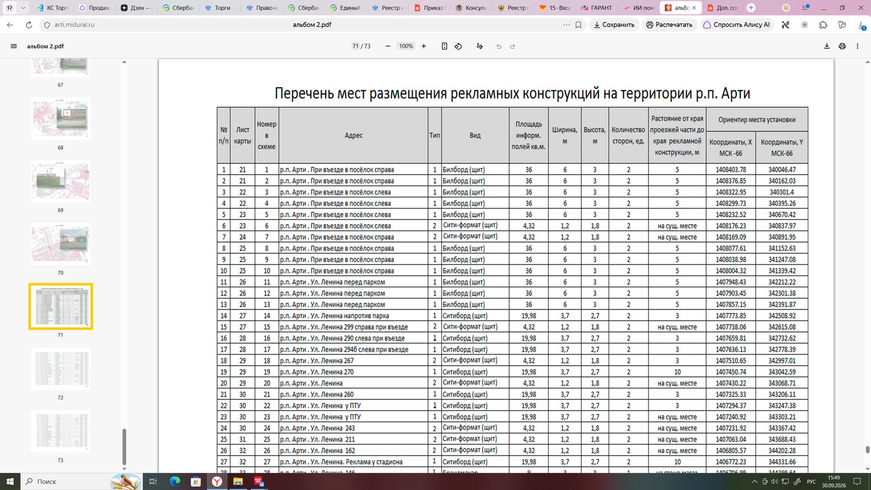Click the arti.midural.ru address bar
The width and height of the screenshot is (871, 490).
pyautogui.click(x=74, y=25)
